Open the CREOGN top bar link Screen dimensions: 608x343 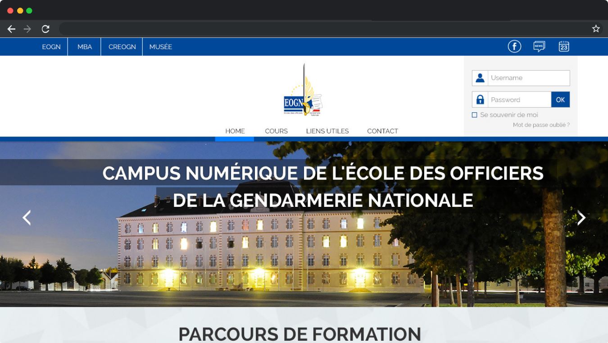tap(122, 47)
